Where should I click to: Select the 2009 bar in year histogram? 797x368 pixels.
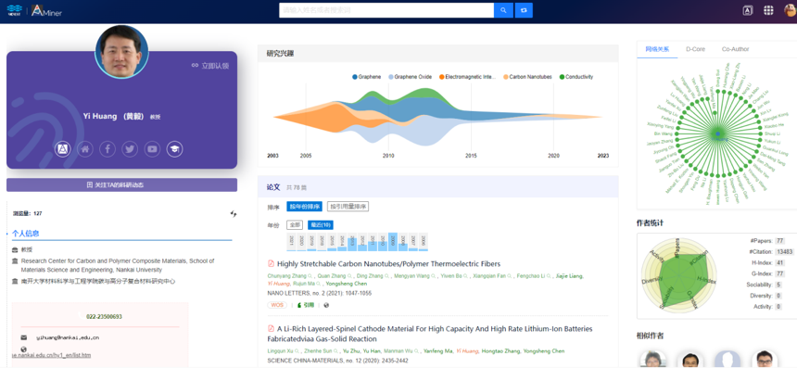(393, 241)
